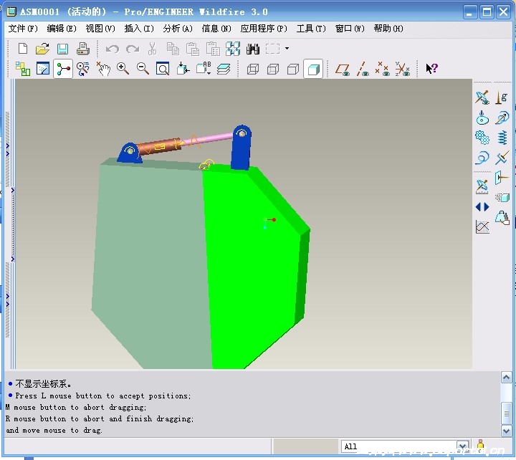Click the Drag components hand icon

103,69
